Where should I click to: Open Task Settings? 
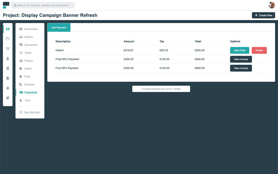click(32, 112)
